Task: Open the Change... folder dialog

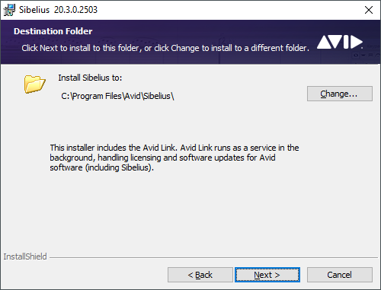Action: pyautogui.click(x=340, y=94)
